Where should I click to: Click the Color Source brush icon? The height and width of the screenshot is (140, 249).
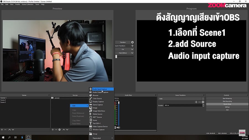click(x=90, y=98)
